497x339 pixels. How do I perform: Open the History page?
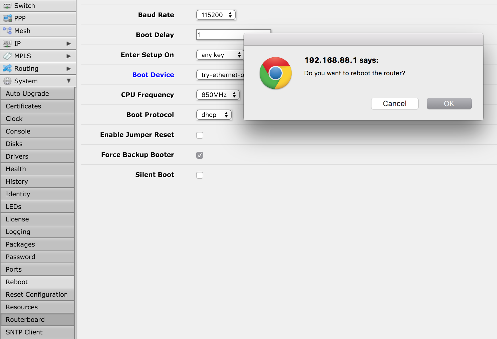coord(37,181)
